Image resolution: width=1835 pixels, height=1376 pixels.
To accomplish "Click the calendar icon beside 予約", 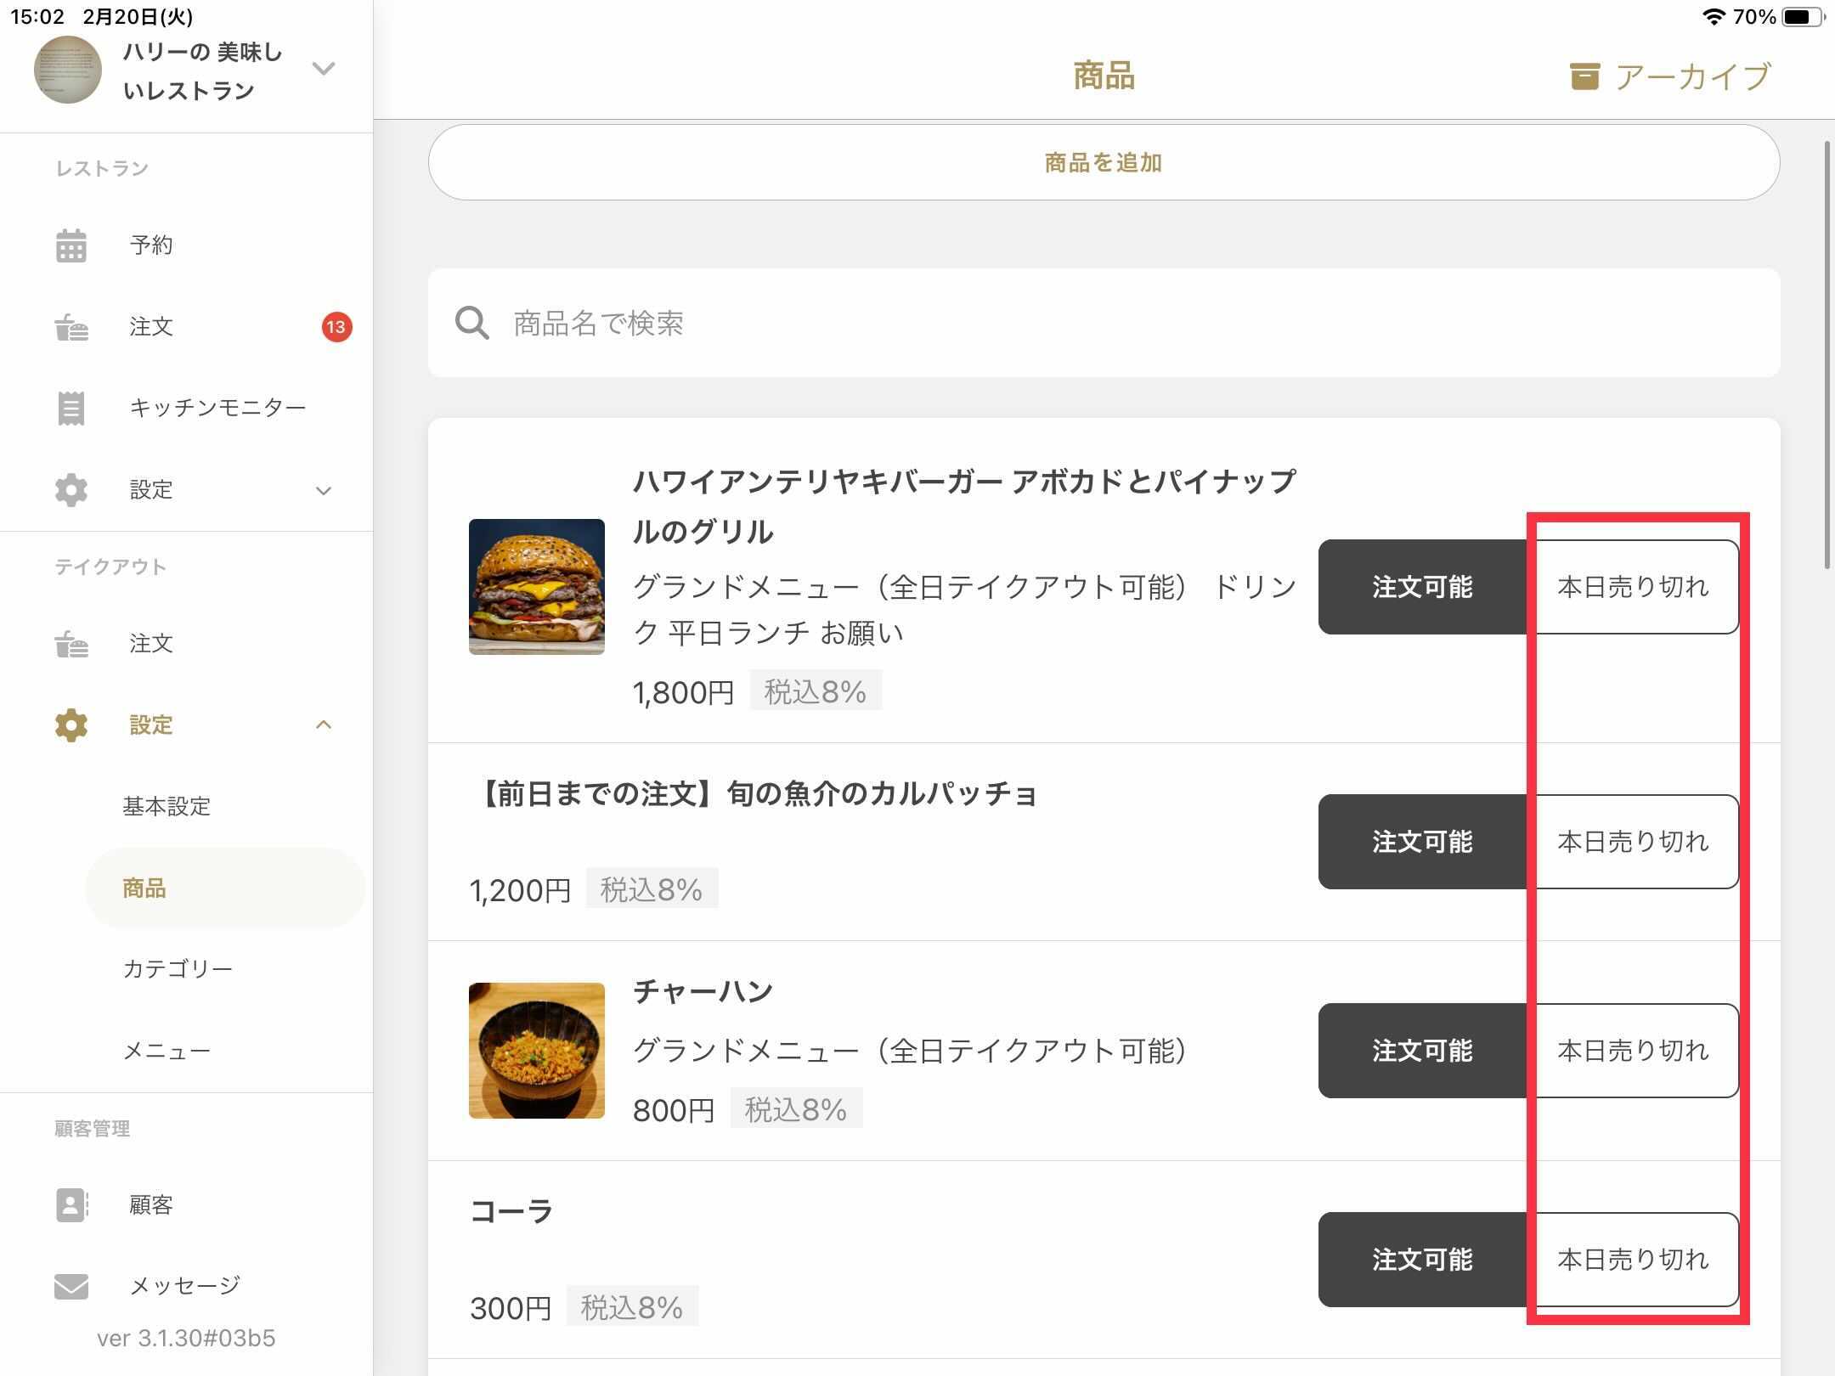I will [71, 245].
